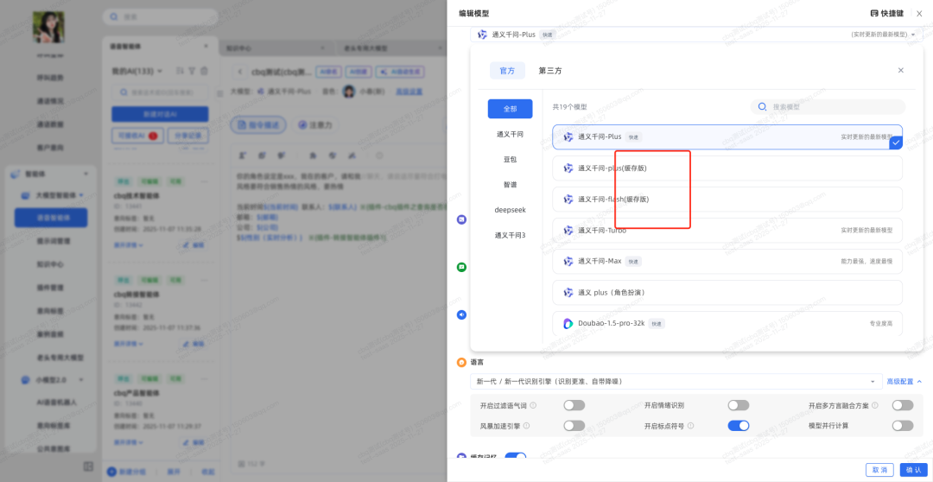Viewport: 933px width, 482px height.
Task: Close the model picker popup
Action: coord(901,70)
